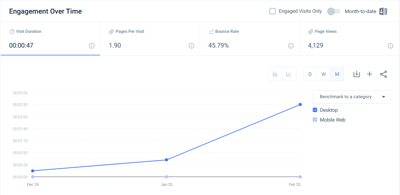400x195 pixels.
Task: Show Visit Duration info tooltip icon
Action: (91, 46)
